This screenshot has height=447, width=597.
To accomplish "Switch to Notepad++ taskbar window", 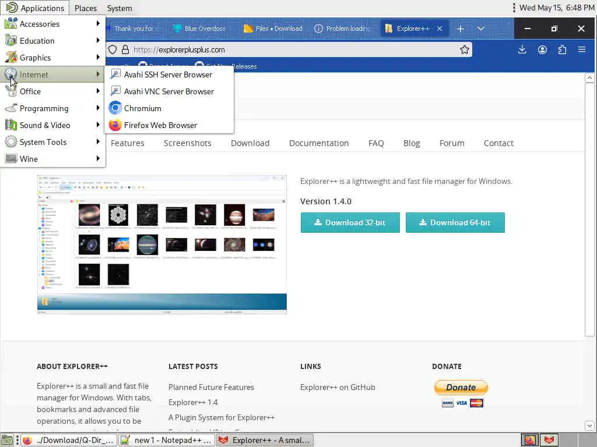I will pyautogui.click(x=167, y=440).
